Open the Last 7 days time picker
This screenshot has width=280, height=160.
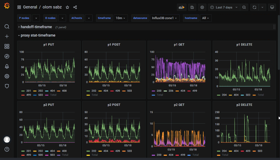click(224, 7)
